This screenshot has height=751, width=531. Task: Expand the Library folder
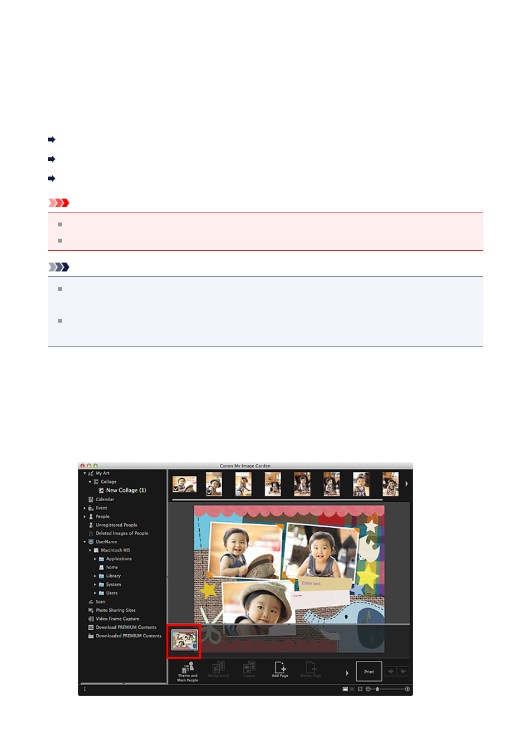pyautogui.click(x=95, y=576)
